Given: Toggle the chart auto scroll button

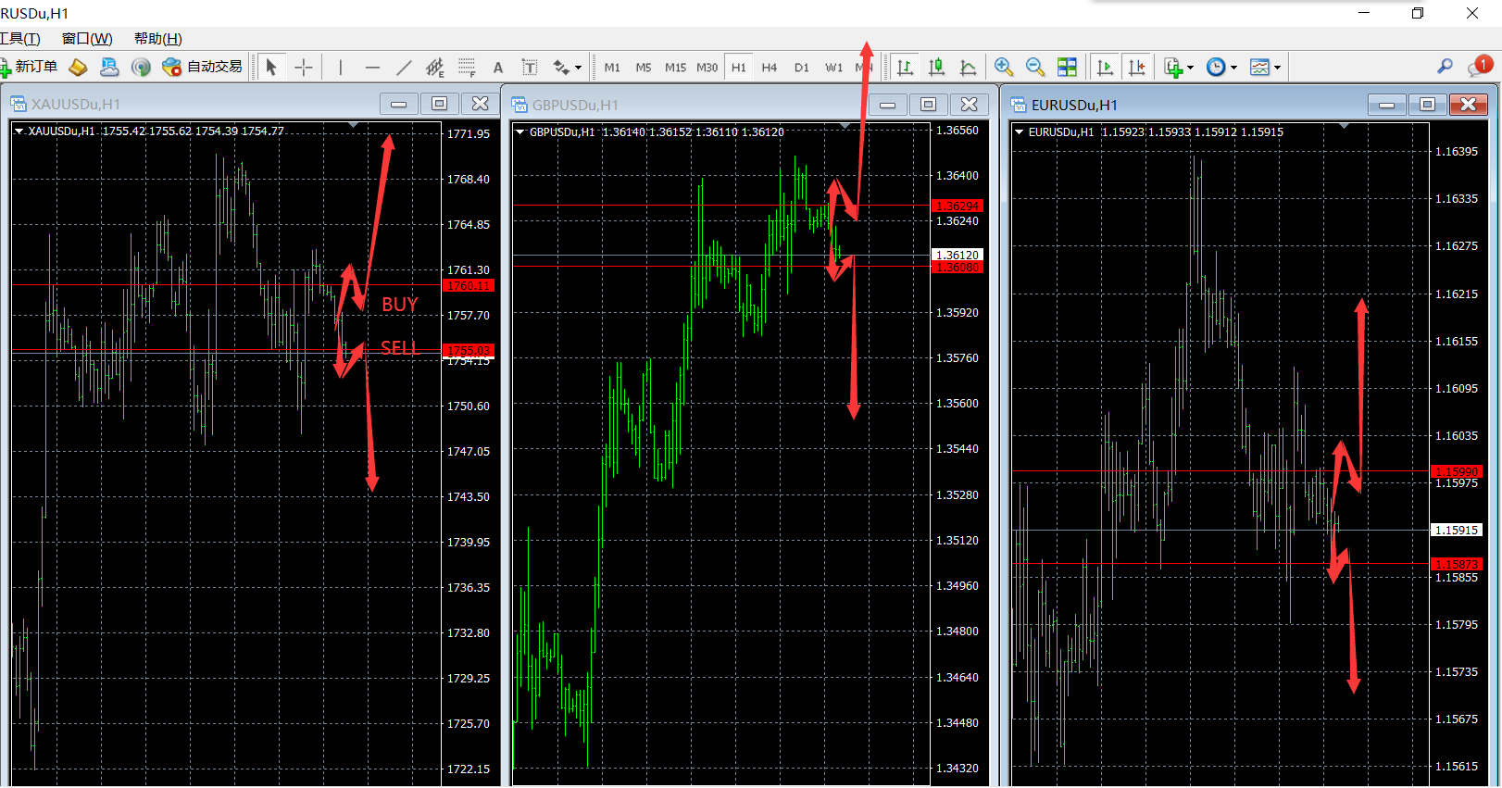Looking at the screenshot, I should tap(1105, 68).
